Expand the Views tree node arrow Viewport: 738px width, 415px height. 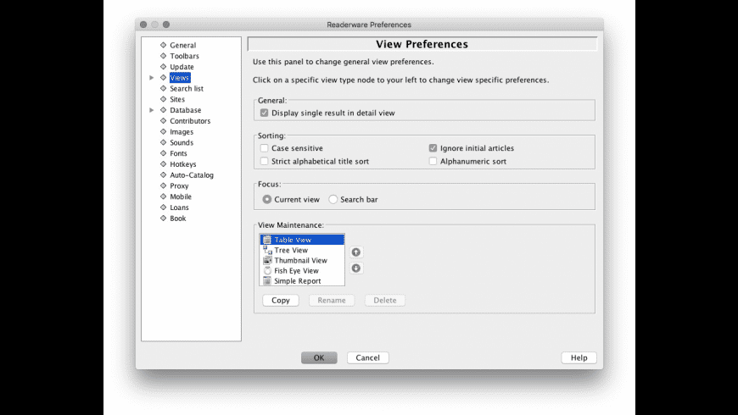[152, 78]
